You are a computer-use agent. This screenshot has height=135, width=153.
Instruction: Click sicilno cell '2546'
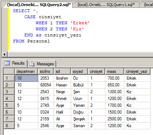click(46, 126)
